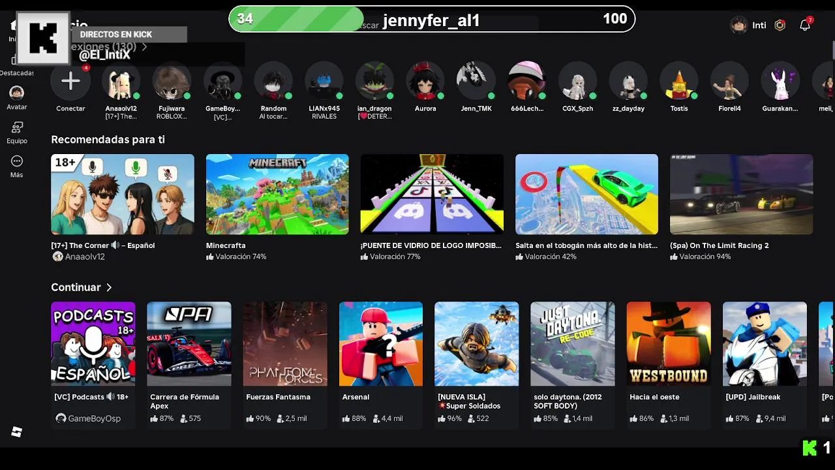Screen dimensions: 835x470
Task: Open GameBoy friend avatar
Action: pos(222,81)
